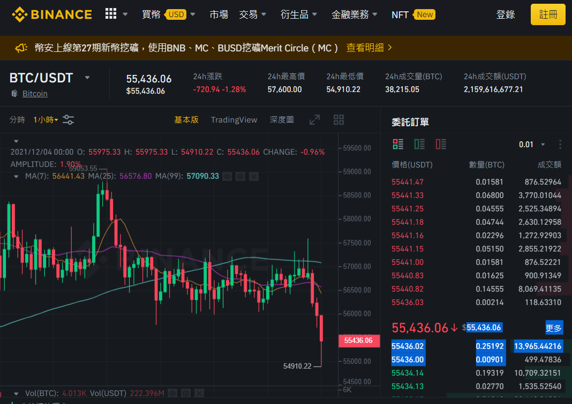Viewport: 572px width, 404px height.
Task: Open Volume indicator settings gear
Action: pyautogui.click(x=186, y=393)
